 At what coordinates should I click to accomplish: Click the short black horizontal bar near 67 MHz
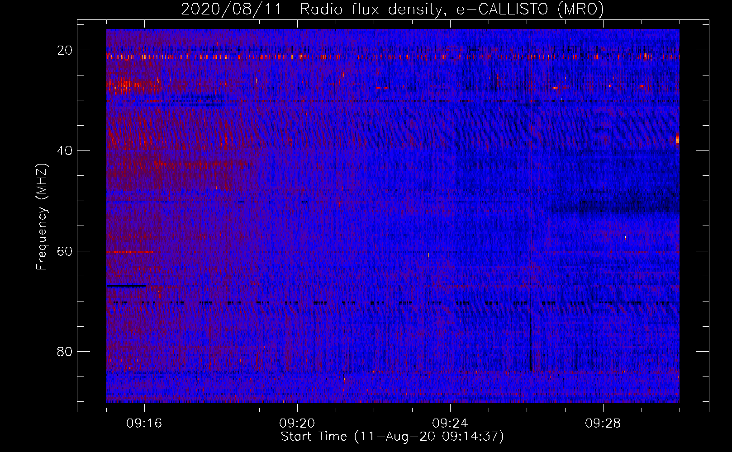click(x=126, y=286)
